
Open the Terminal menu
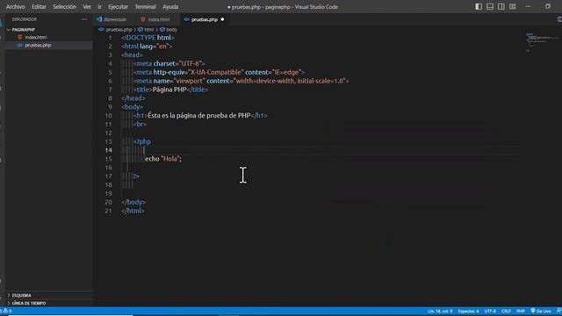tap(145, 7)
